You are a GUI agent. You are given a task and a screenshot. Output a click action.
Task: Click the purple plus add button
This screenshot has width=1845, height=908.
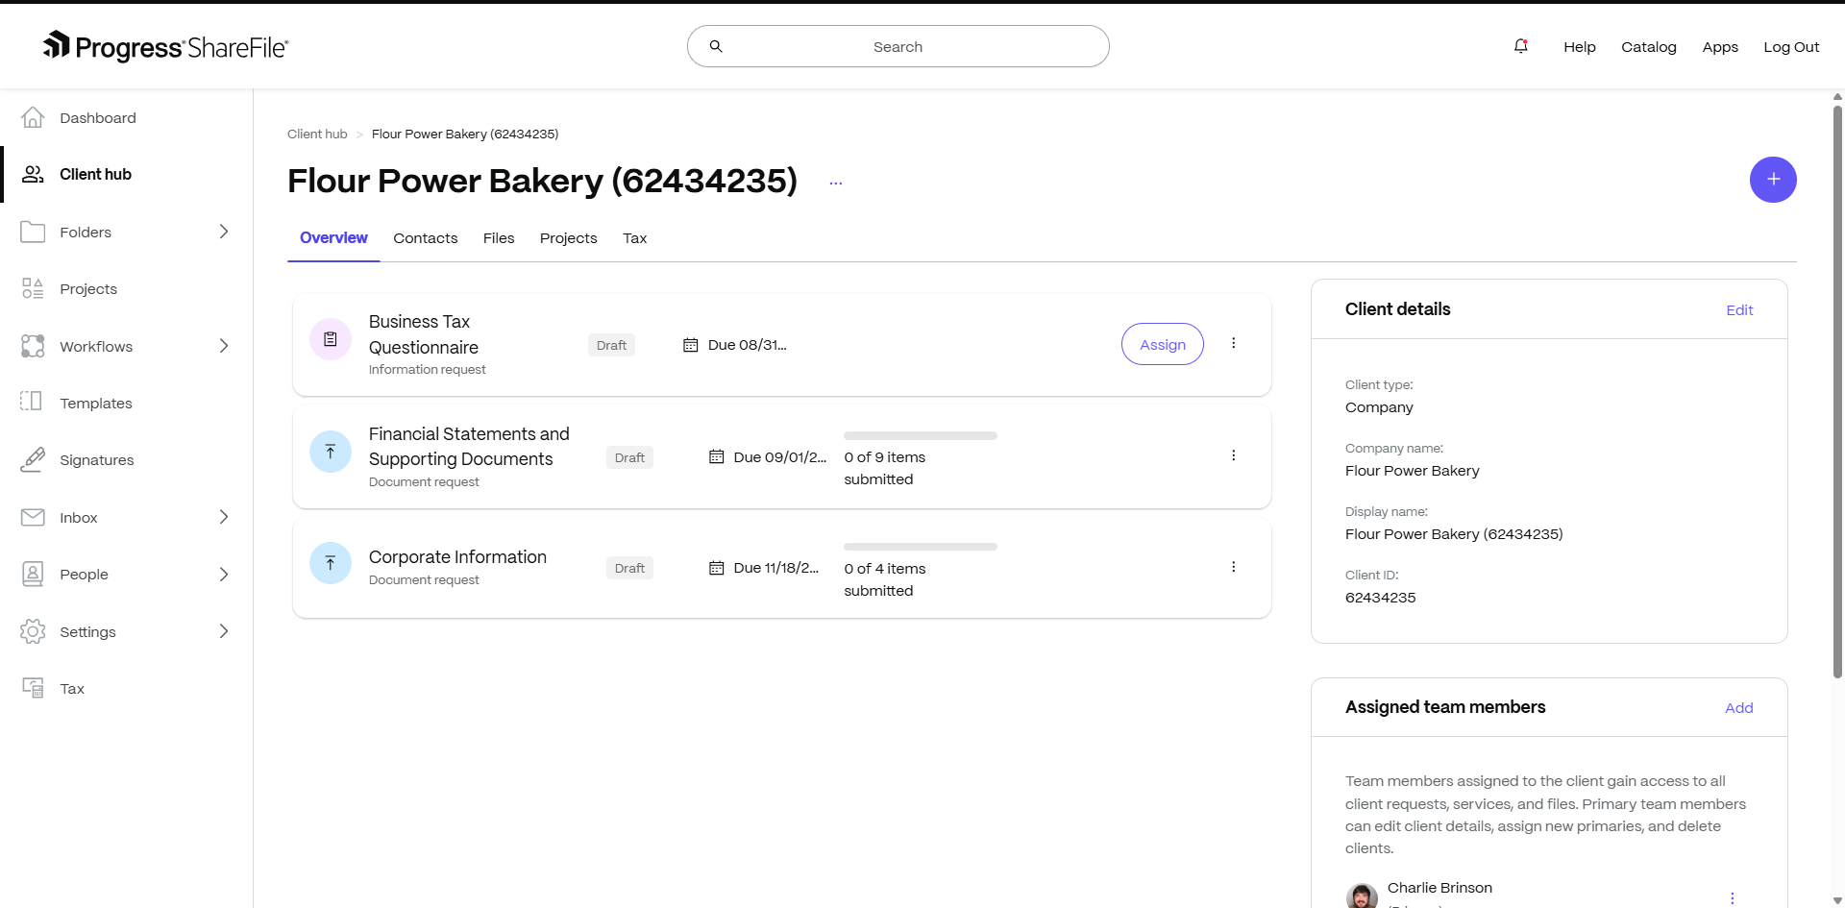point(1772,180)
